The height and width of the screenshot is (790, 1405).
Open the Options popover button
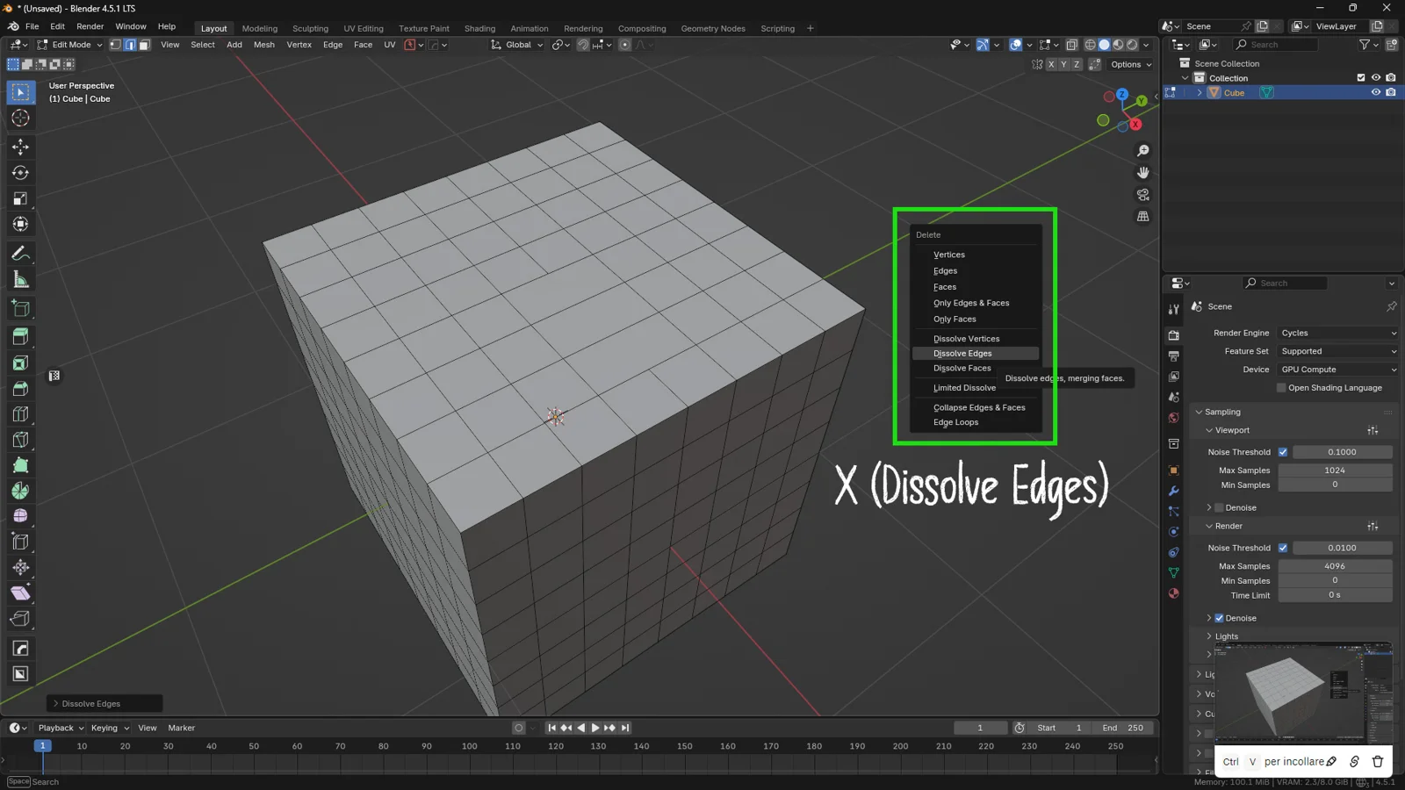pos(1131,64)
